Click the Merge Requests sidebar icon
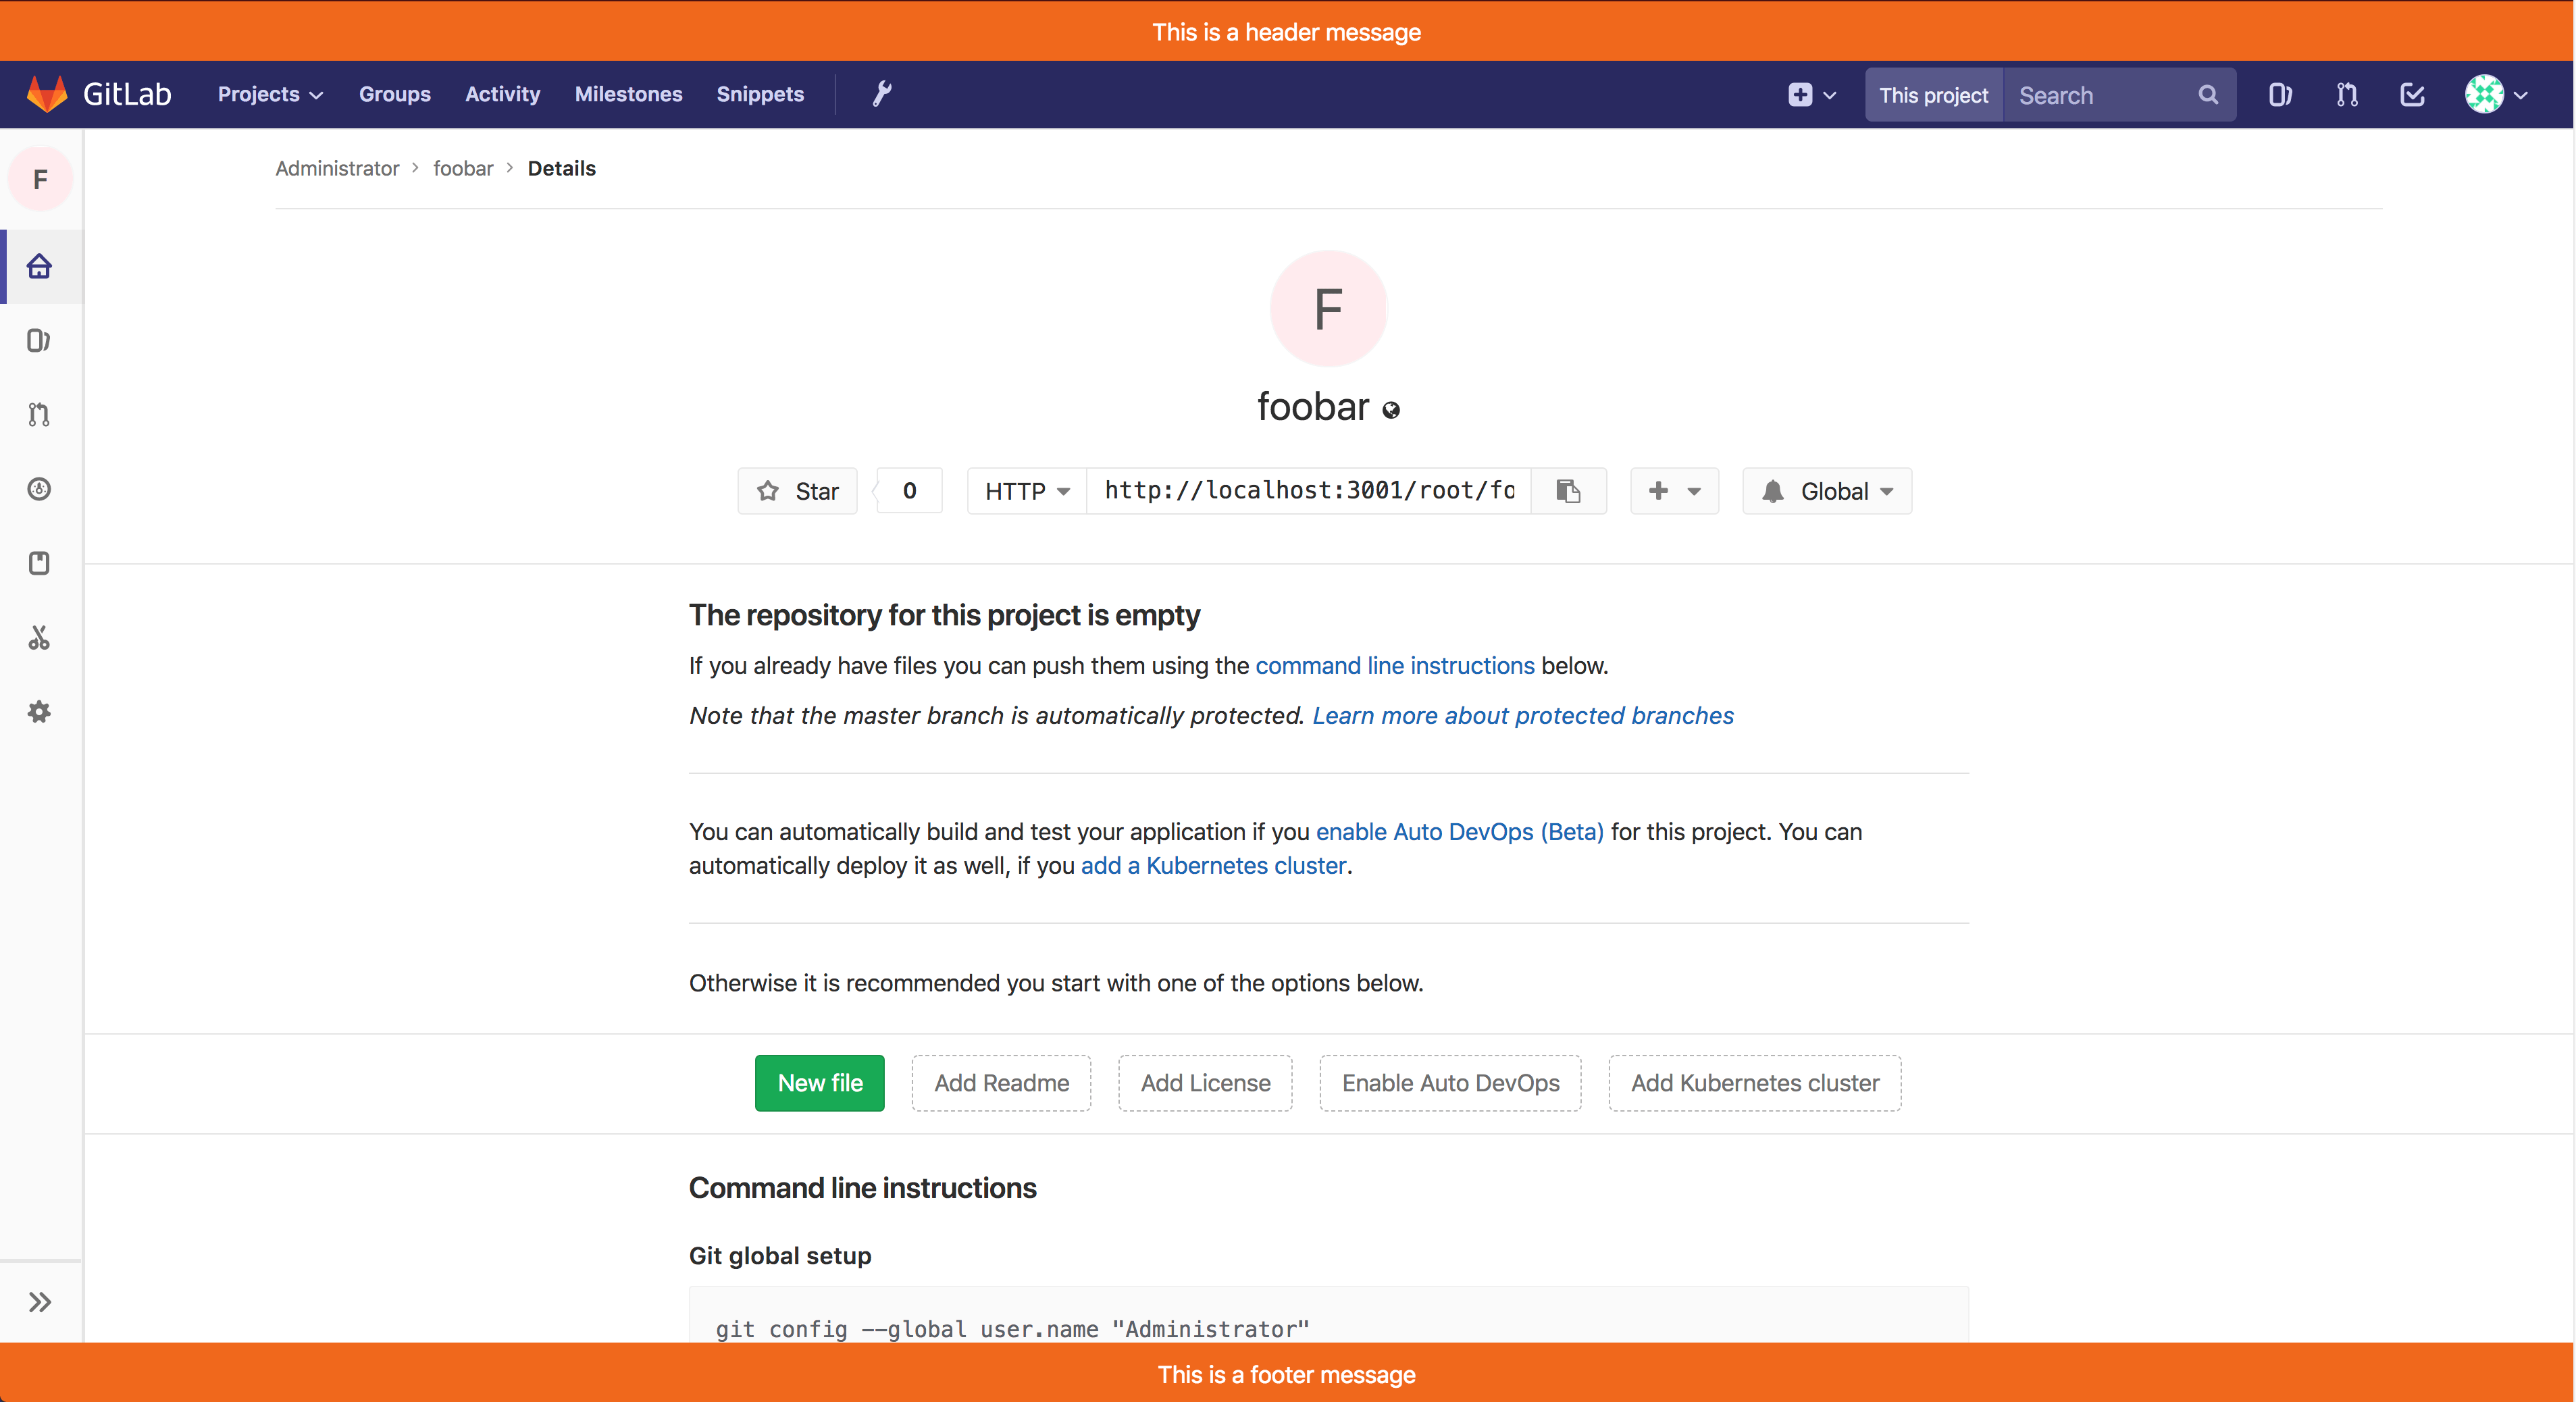This screenshot has width=2576, height=1402. (x=40, y=415)
